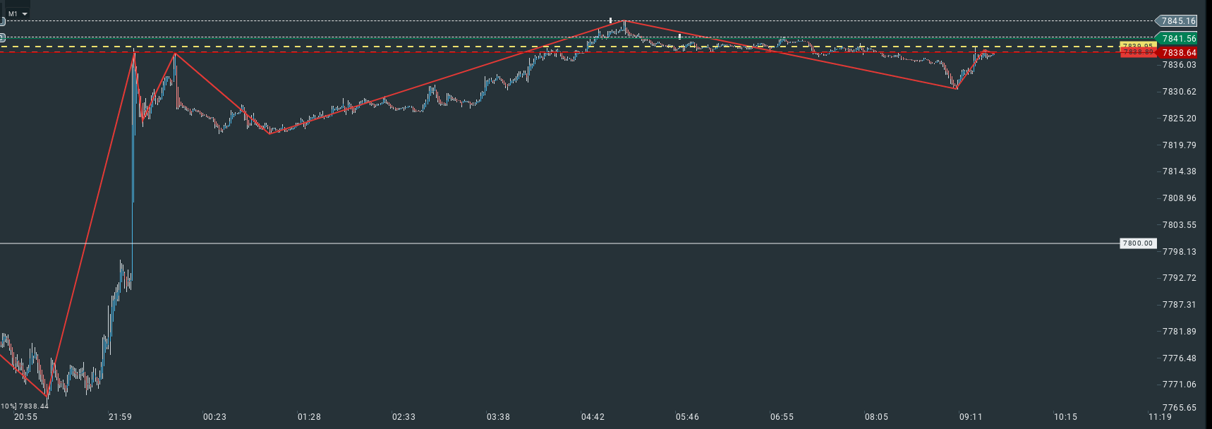The width and height of the screenshot is (1212, 429).
Task: Click the red 7838.64 price tag
Action: (1178, 53)
